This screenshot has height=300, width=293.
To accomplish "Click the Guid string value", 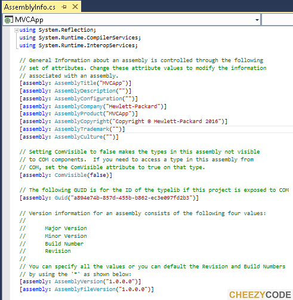I will click(131, 198).
